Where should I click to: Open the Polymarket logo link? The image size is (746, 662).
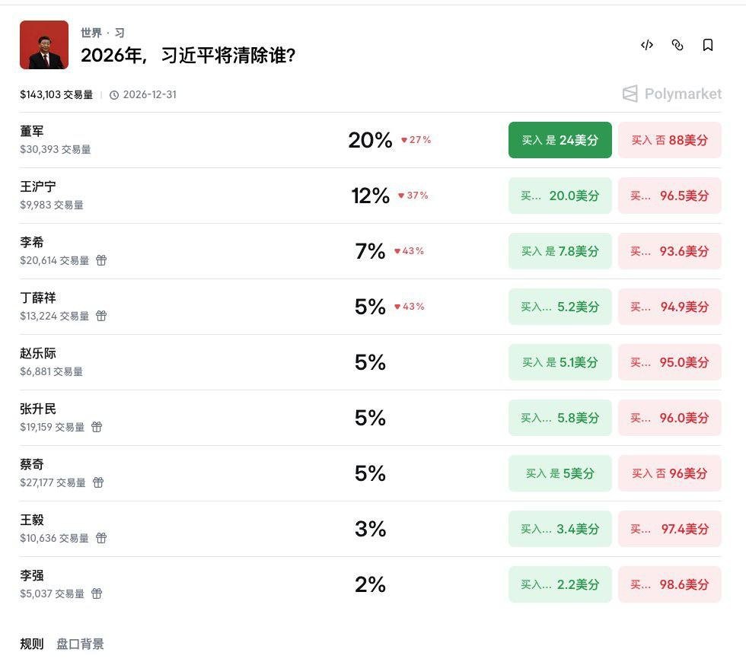click(x=671, y=94)
